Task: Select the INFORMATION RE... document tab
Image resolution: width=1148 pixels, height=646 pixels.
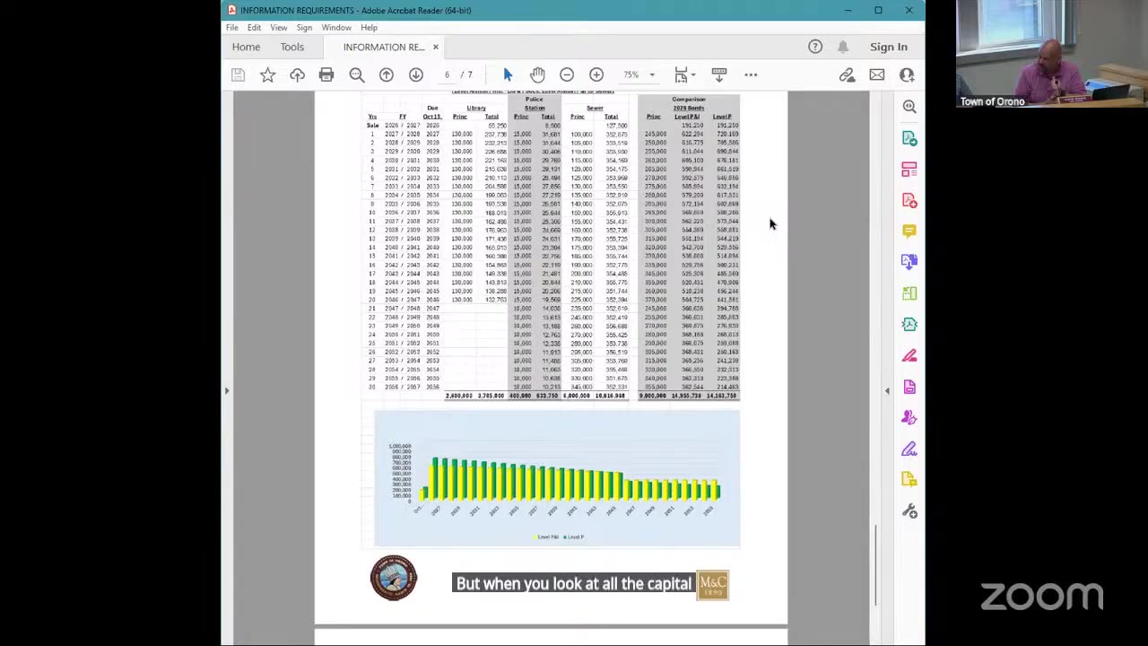Action: click(x=383, y=47)
